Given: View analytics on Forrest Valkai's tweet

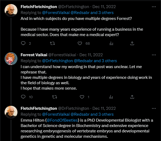Looking at the screenshot, I should point(111,97).
